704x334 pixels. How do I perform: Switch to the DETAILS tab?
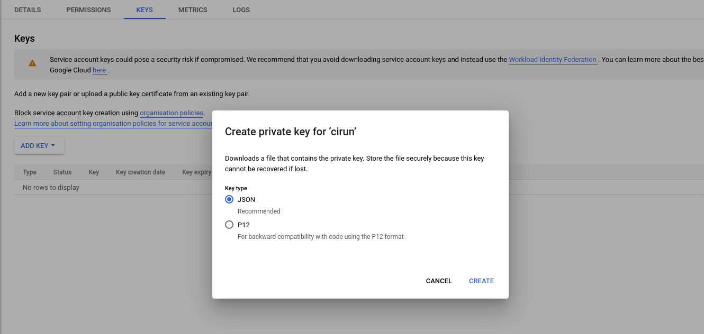[x=28, y=10]
